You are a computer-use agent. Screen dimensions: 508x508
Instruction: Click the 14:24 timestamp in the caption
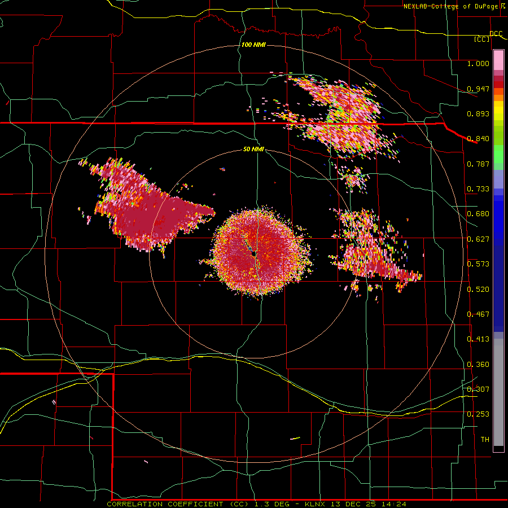coord(393,504)
